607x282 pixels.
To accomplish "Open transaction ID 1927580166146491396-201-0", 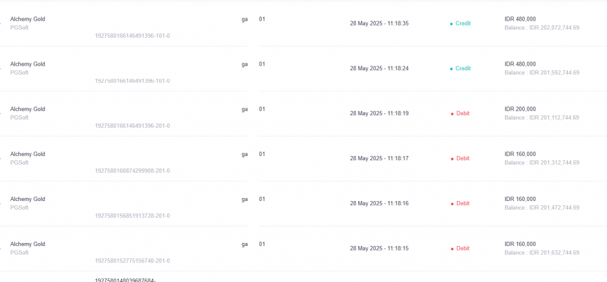I will click(132, 126).
